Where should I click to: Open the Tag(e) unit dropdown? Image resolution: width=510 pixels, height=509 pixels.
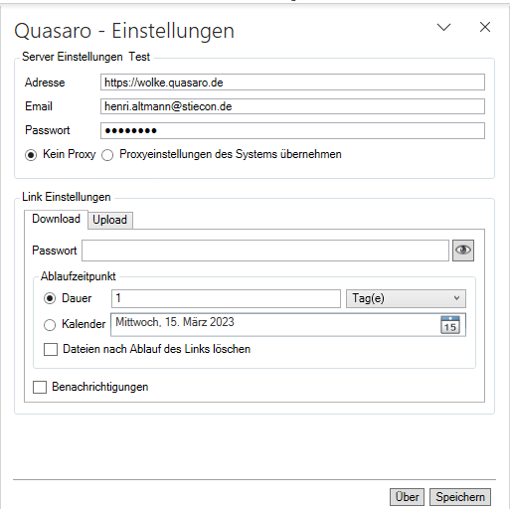pos(406,298)
